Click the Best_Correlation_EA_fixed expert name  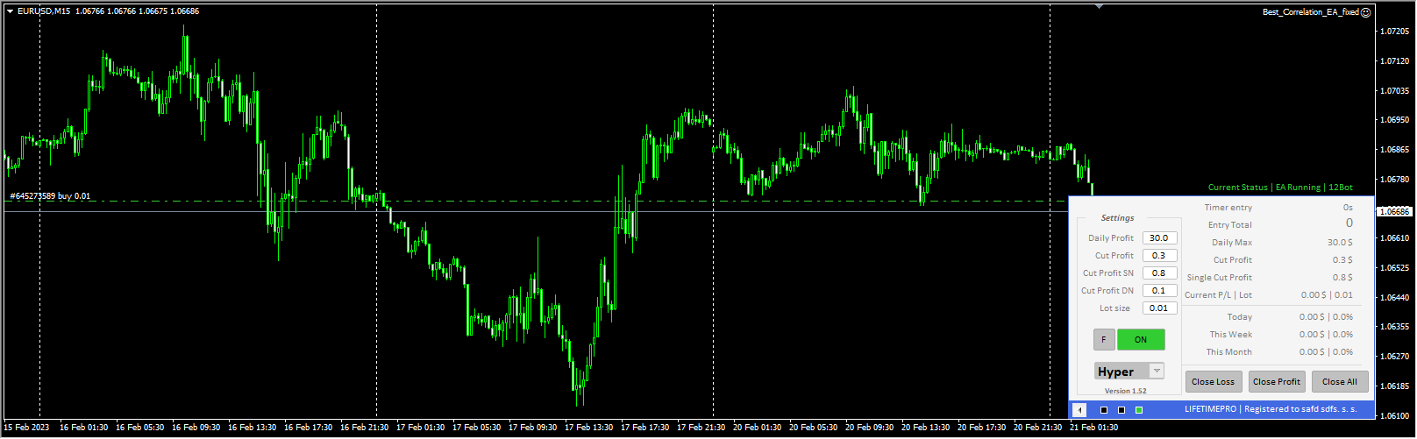[1310, 12]
